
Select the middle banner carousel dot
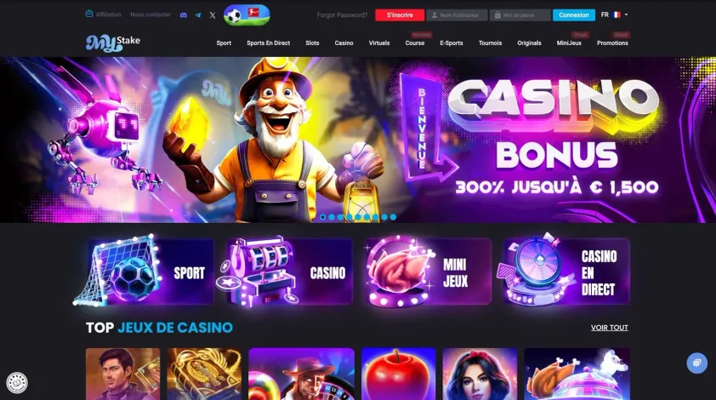tap(358, 217)
